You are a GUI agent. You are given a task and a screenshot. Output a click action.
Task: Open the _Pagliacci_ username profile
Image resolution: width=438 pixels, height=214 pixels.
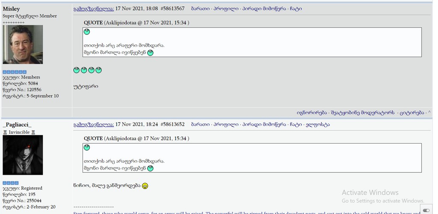coord(17,125)
